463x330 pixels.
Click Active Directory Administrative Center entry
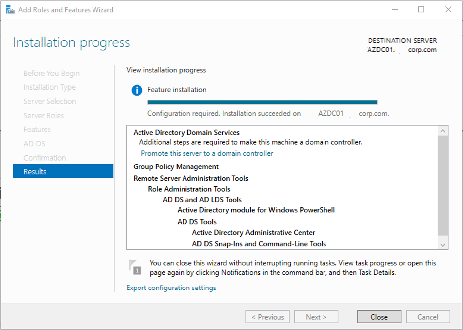pos(253,233)
